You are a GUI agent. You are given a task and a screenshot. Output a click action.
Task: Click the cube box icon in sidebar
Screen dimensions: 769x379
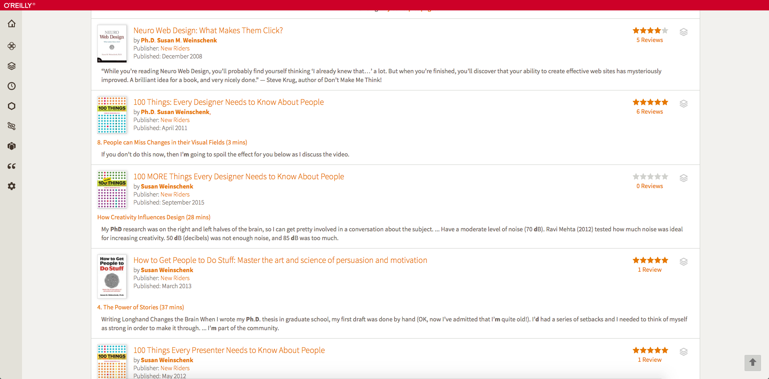(x=12, y=146)
